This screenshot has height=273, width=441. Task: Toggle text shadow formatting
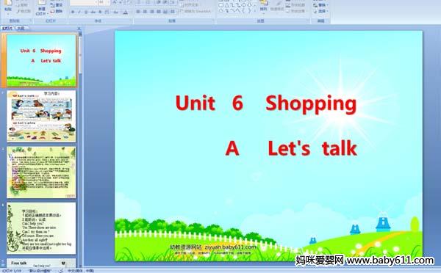point(99,12)
